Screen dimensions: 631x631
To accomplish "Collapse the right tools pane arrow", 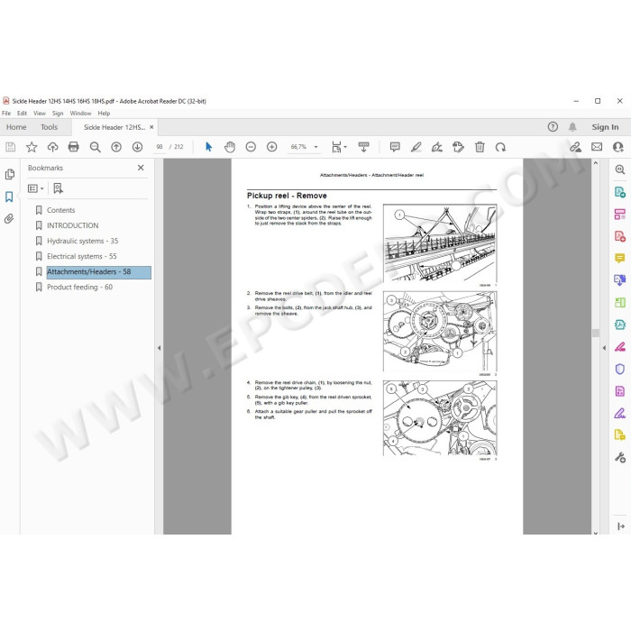I will [x=604, y=348].
